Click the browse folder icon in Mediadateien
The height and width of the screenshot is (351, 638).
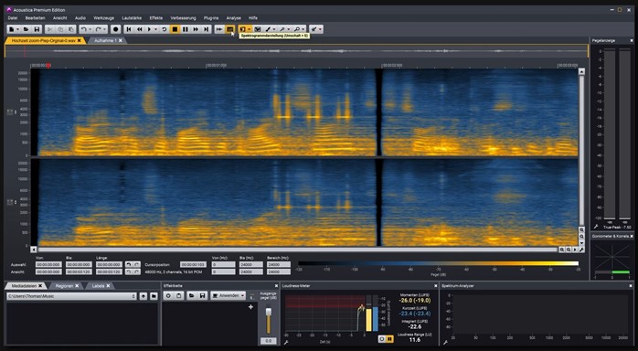click(154, 296)
